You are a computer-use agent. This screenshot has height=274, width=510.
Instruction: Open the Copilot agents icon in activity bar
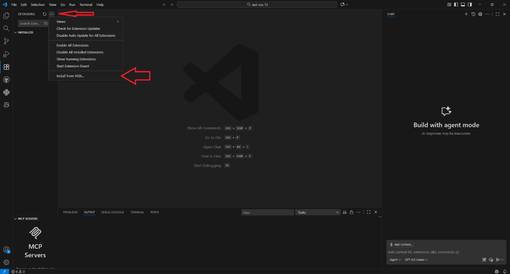6,105
